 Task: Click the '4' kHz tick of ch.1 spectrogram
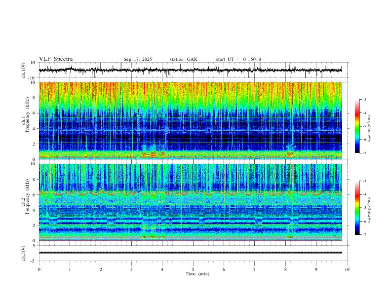click(x=35, y=129)
